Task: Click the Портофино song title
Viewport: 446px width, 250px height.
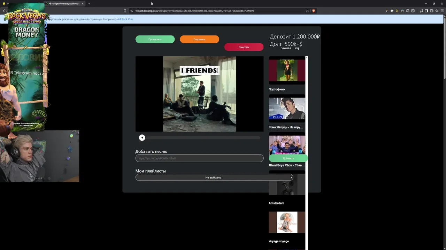Action: coord(277,89)
